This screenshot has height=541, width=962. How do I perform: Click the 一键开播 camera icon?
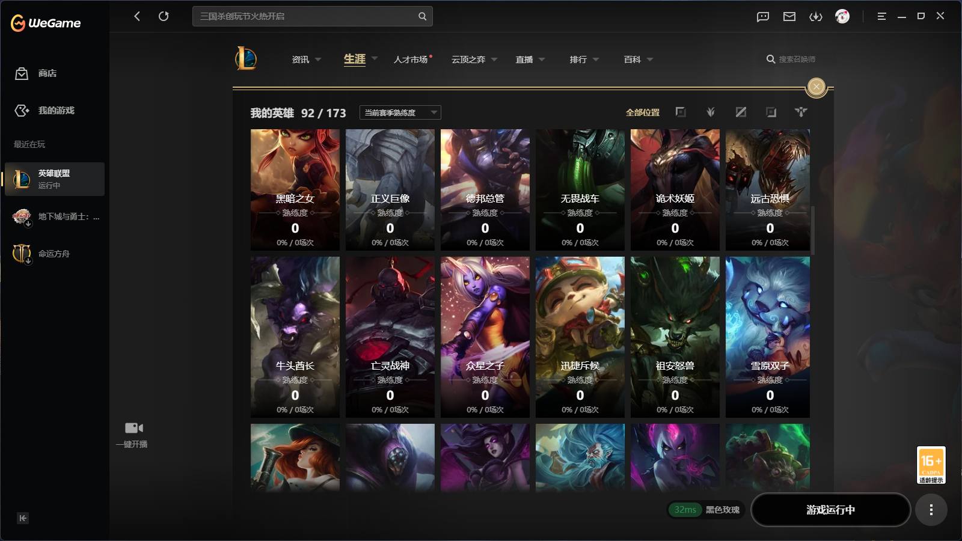(x=134, y=428)
